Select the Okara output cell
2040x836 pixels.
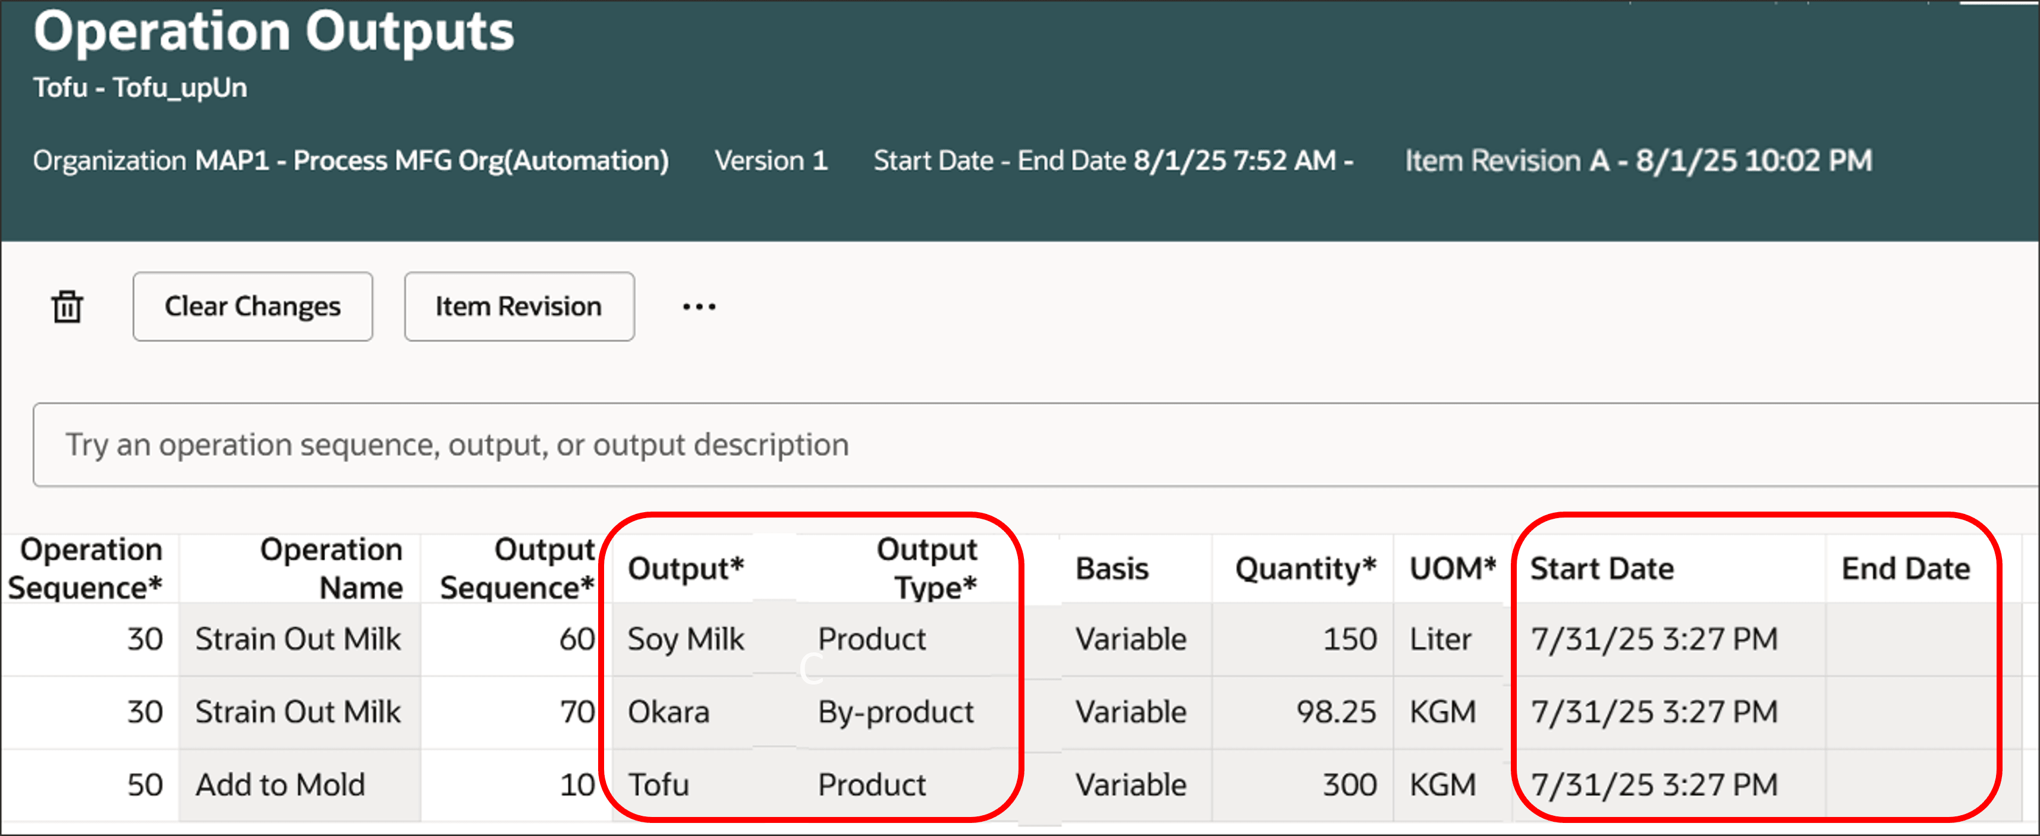[668, 712]
